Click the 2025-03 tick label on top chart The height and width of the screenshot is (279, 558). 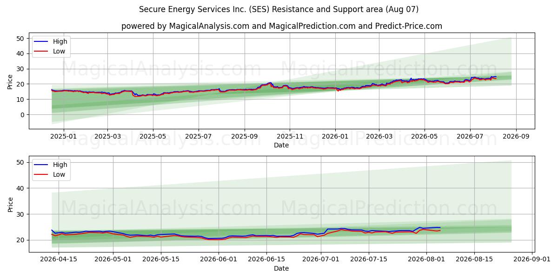[x=107, y=136]
